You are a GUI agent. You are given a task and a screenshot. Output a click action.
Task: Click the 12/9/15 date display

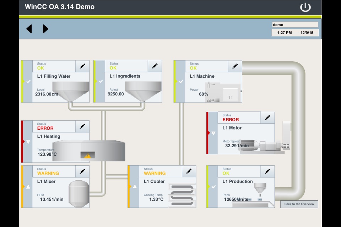click(x=307, y=33)
